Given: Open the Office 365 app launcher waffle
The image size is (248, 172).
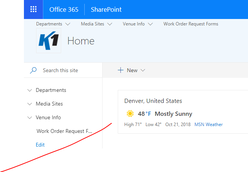Looking at the screenshot, I should pyautogui.click(x=33, y=9).
